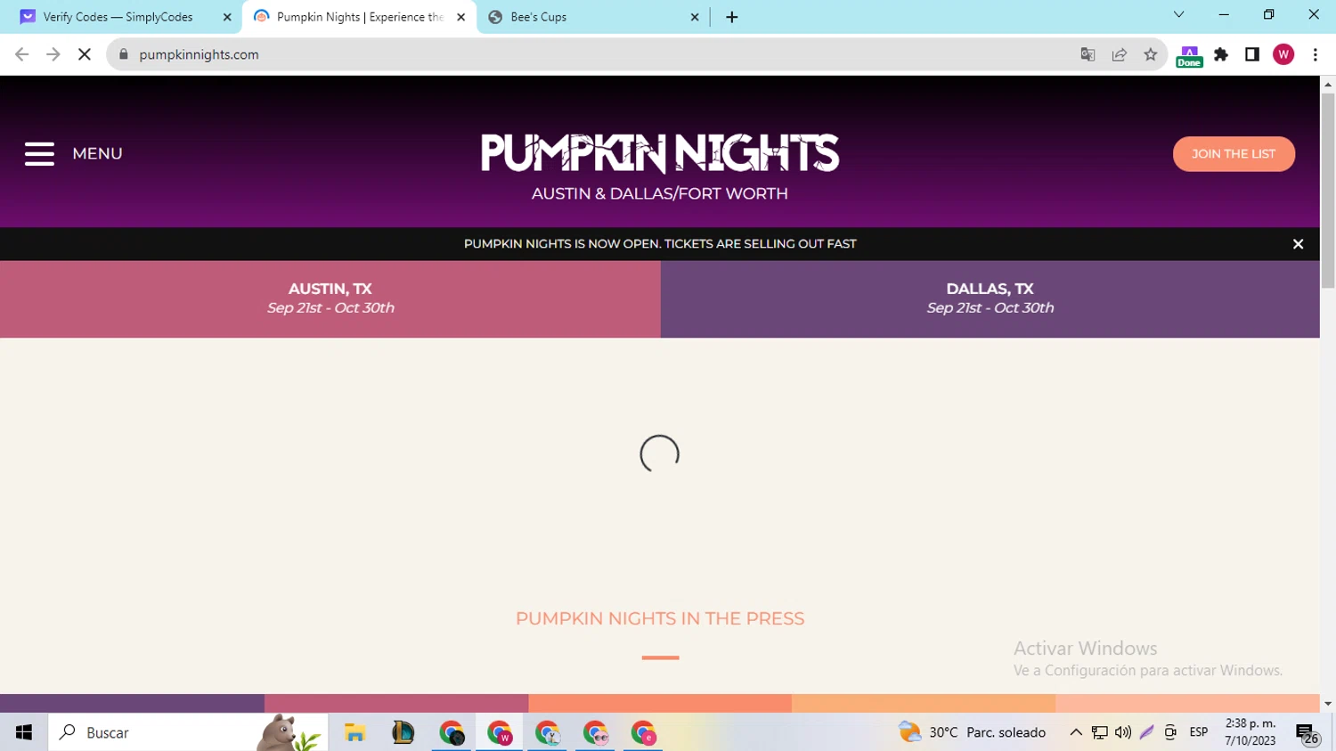Expand the tab search dropdown arrow
This screenshot has width=1336, height=751.
coord(1178,14)
